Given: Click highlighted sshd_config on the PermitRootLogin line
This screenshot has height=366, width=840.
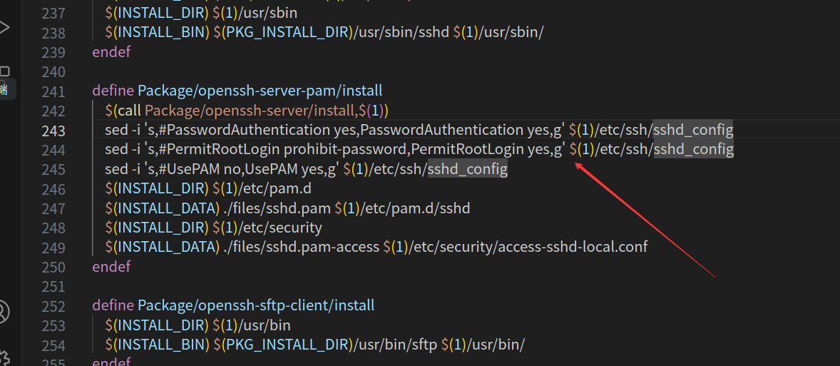Looking at the screenshot, I should pyautogui.click(x=693, y=150).
